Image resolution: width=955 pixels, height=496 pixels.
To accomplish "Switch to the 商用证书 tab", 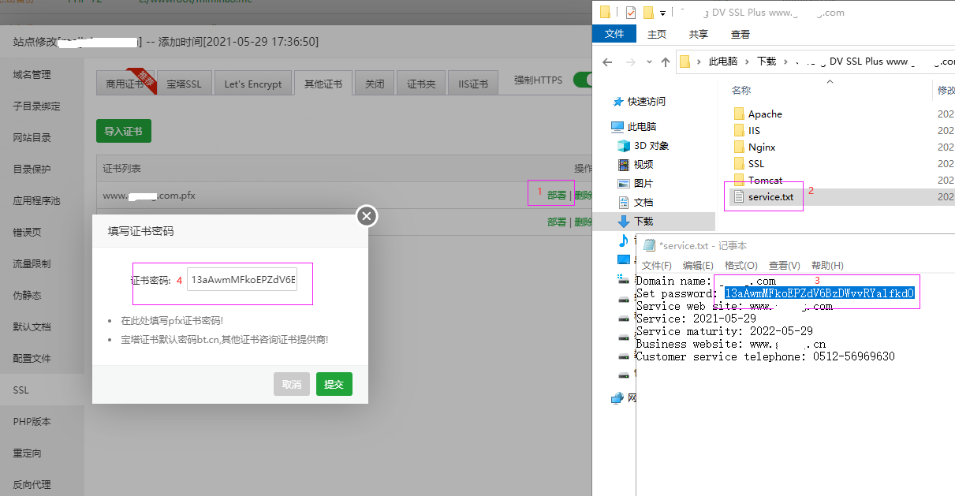I will coord(125,84).
